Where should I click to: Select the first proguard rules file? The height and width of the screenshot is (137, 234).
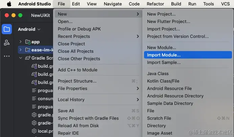(x=45, y=91)
